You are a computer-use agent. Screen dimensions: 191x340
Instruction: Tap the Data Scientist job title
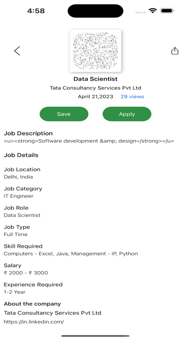95,79
